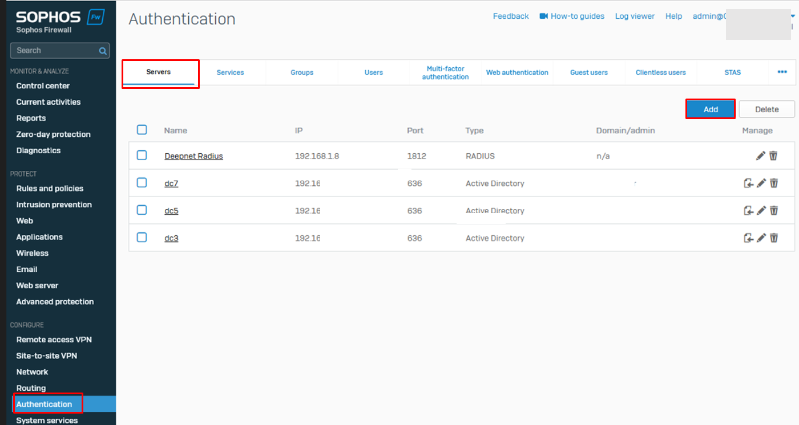Click the Add server button
This screenshot has height=425, width=799.
[710, 109]
